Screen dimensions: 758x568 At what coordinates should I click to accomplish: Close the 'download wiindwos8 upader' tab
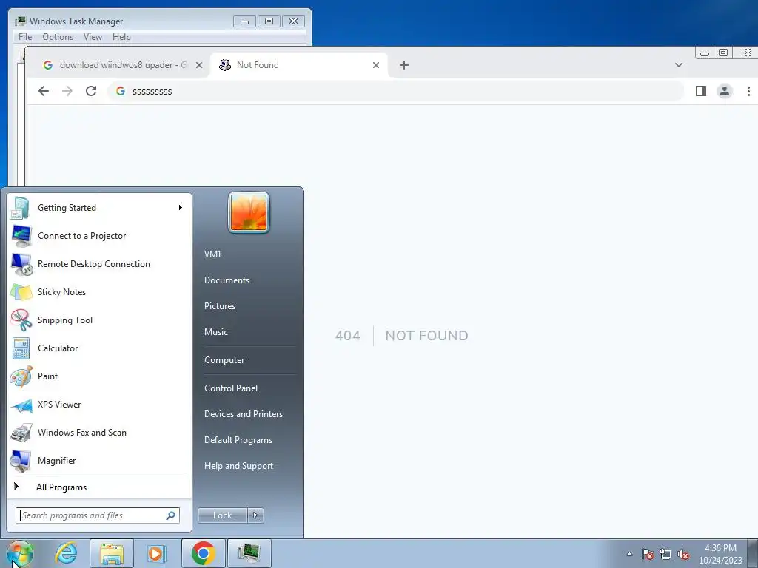click(x=199, y=65)
